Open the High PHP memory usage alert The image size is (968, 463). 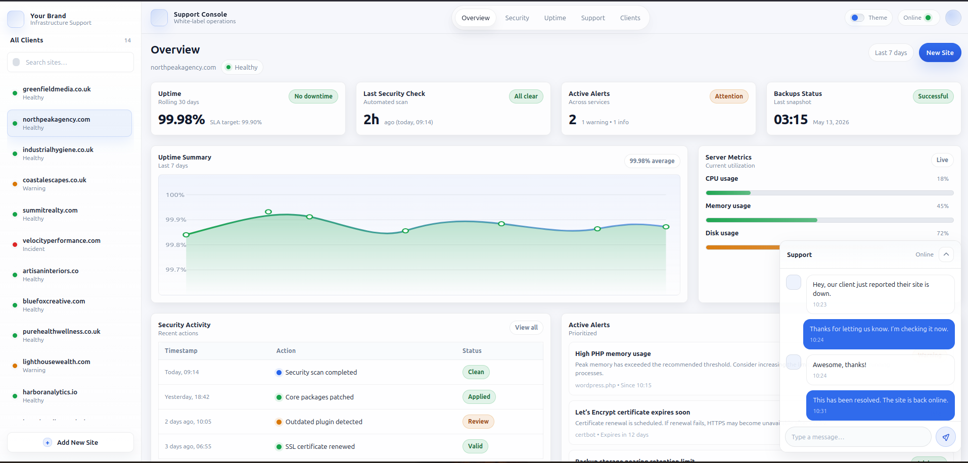tap(674, 369)
